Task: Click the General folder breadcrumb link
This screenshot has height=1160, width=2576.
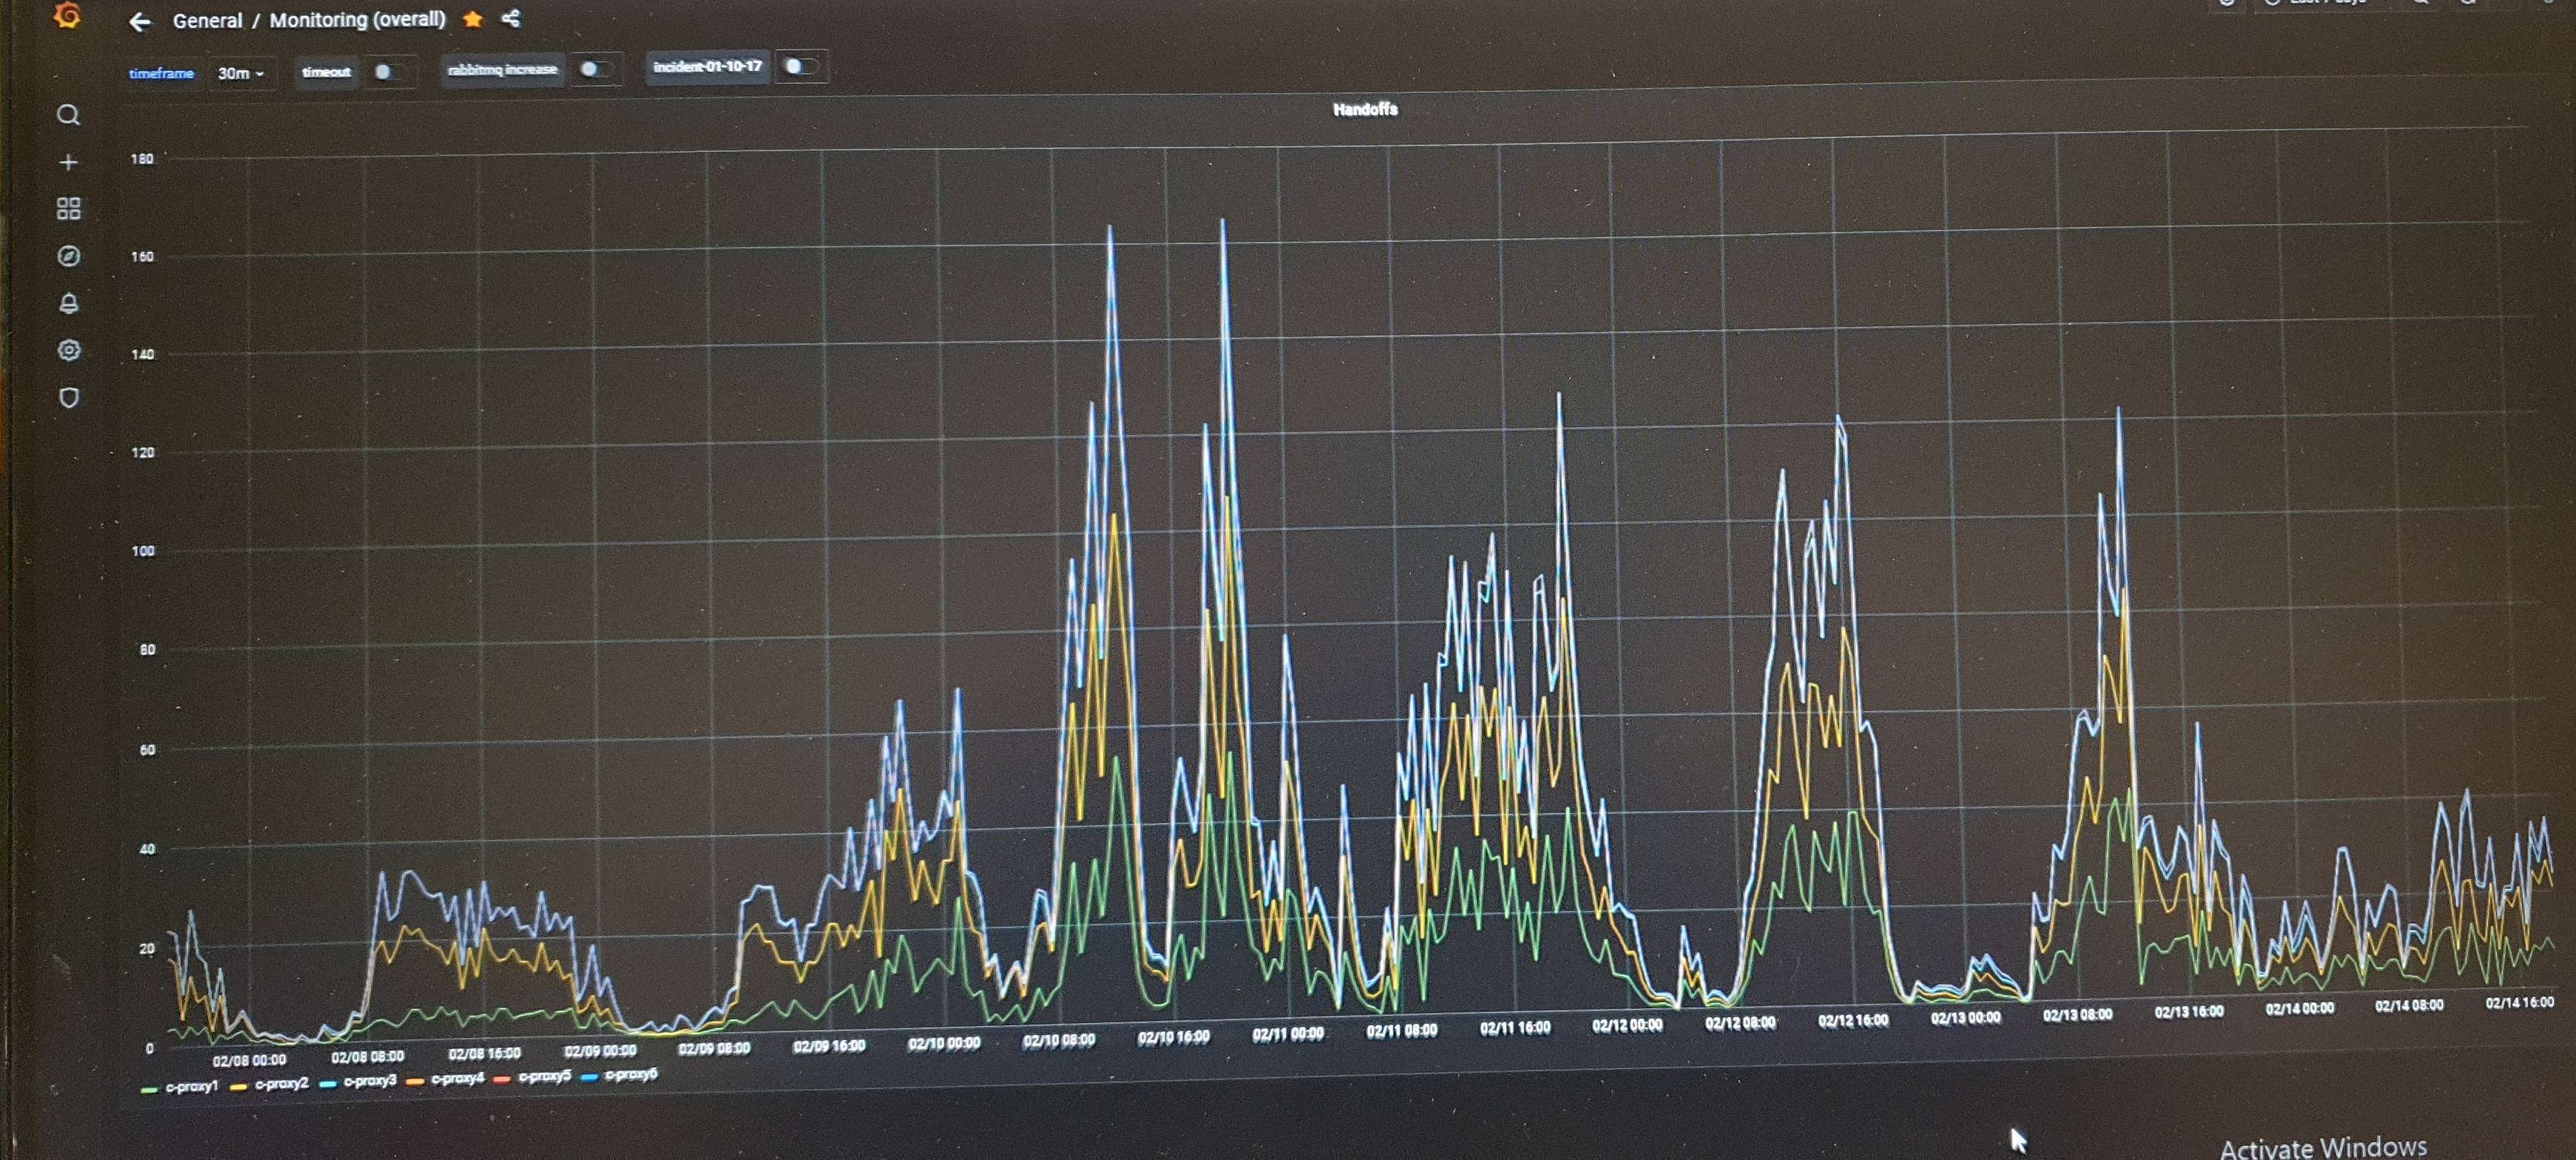Action: [x=207, y=21]
